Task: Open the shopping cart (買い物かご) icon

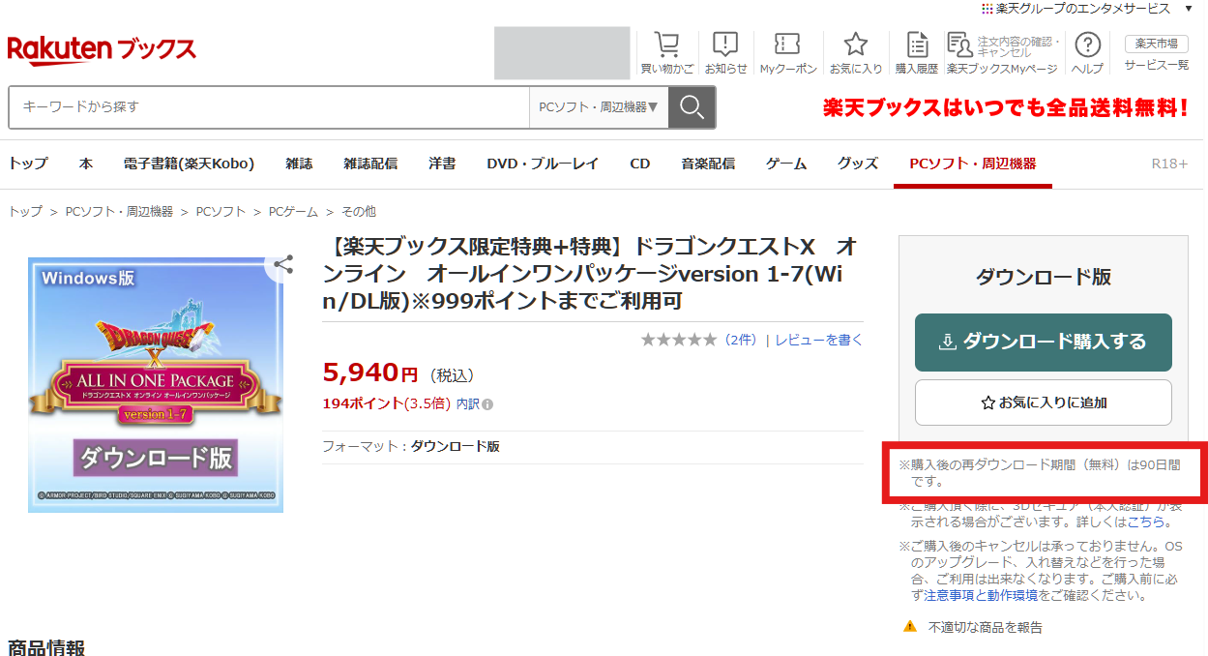Action: [667, 52]
